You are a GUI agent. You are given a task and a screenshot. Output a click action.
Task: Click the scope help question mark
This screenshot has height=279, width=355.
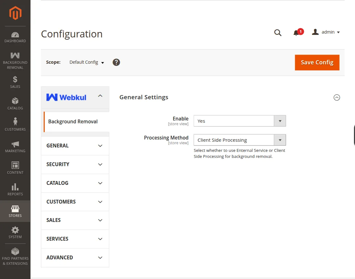(116, 62)
